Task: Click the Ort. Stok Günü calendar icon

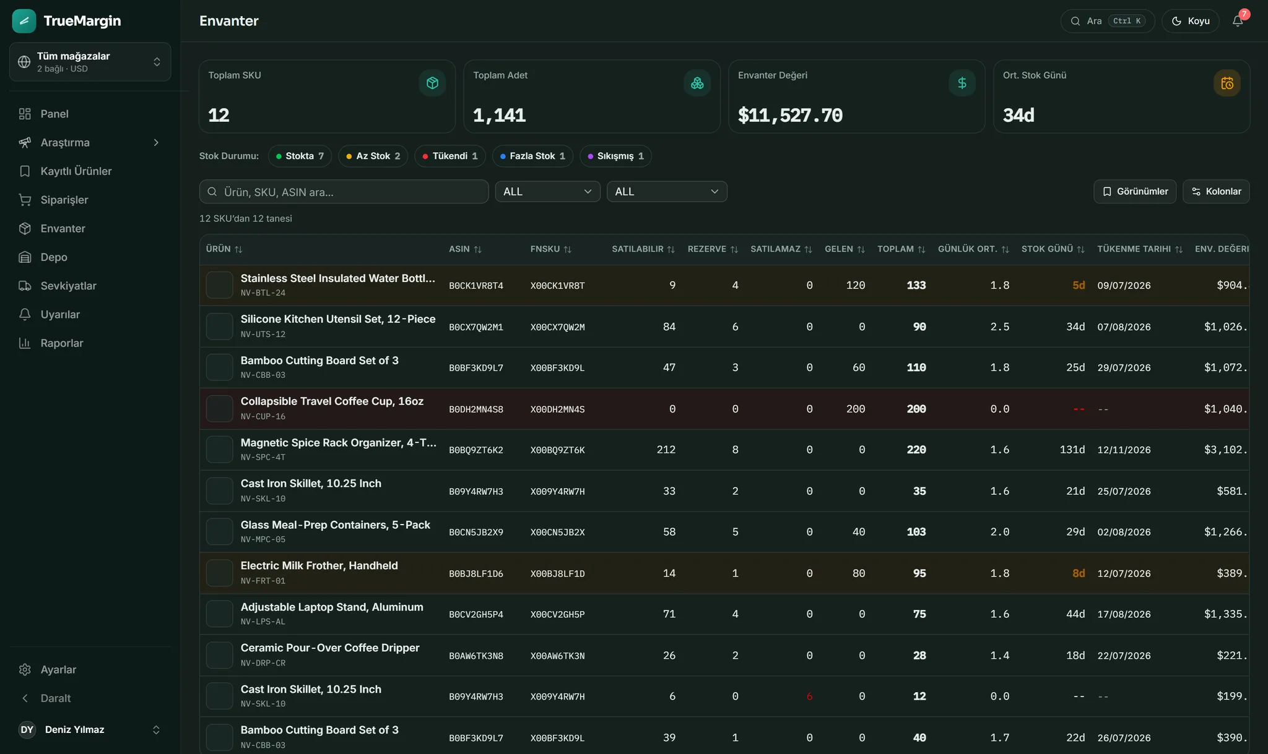Action: (x=1227, y=83)
